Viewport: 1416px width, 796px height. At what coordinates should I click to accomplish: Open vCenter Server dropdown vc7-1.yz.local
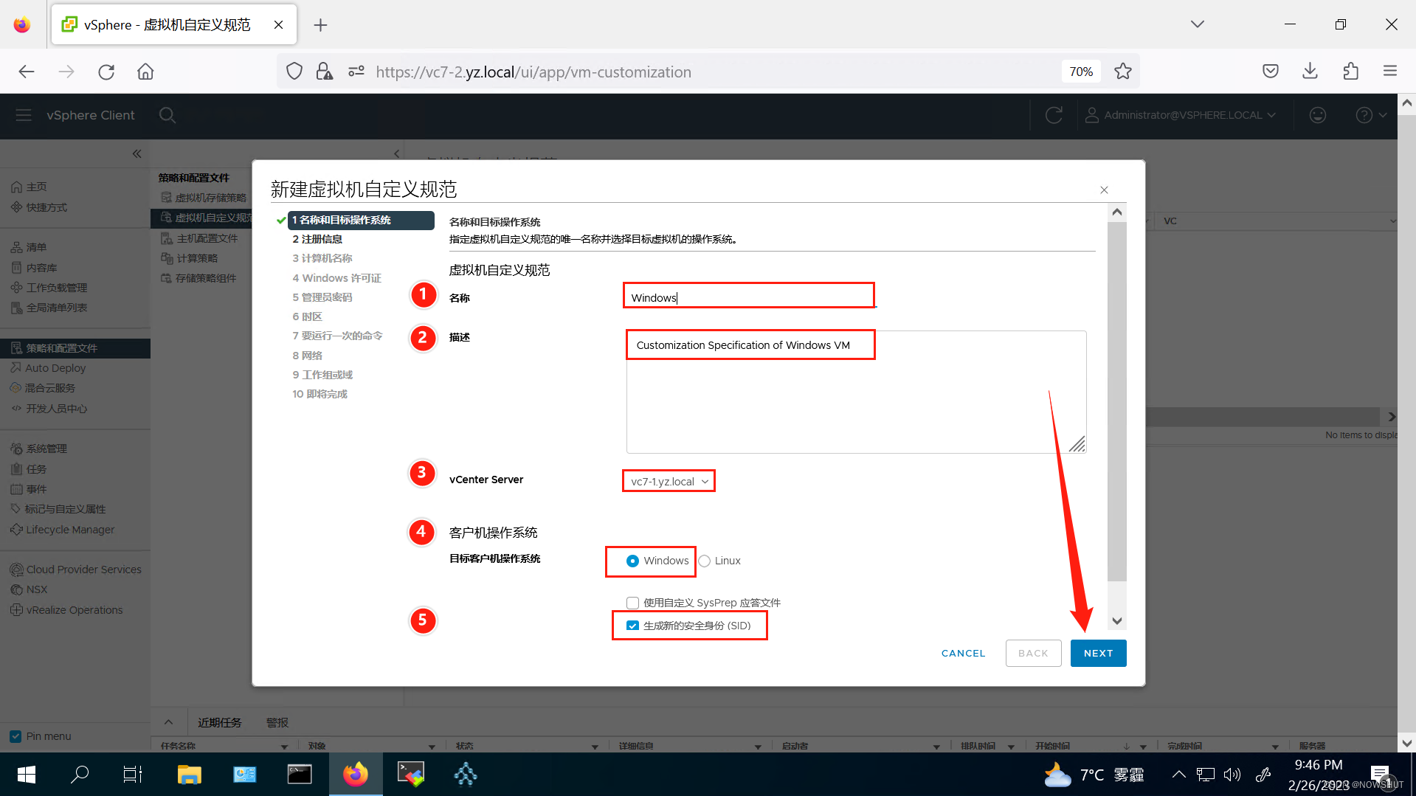669,482
